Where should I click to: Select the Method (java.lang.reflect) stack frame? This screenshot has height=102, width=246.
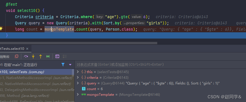[x=36, y=95]
